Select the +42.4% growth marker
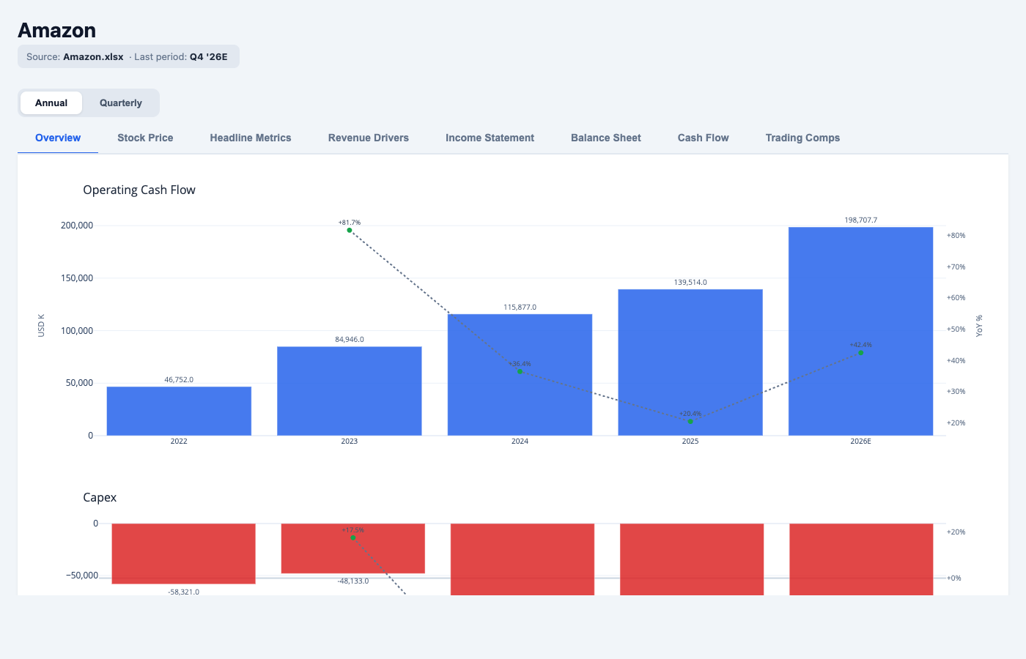1026x659 pixels. 860,352
